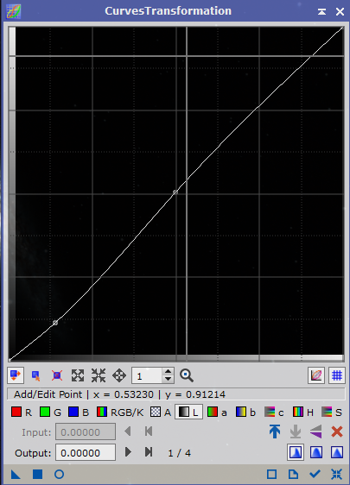Viewport: 350px width, 485px height.
Task: Click the store curve blue up arrow
Action: (275, 431)
